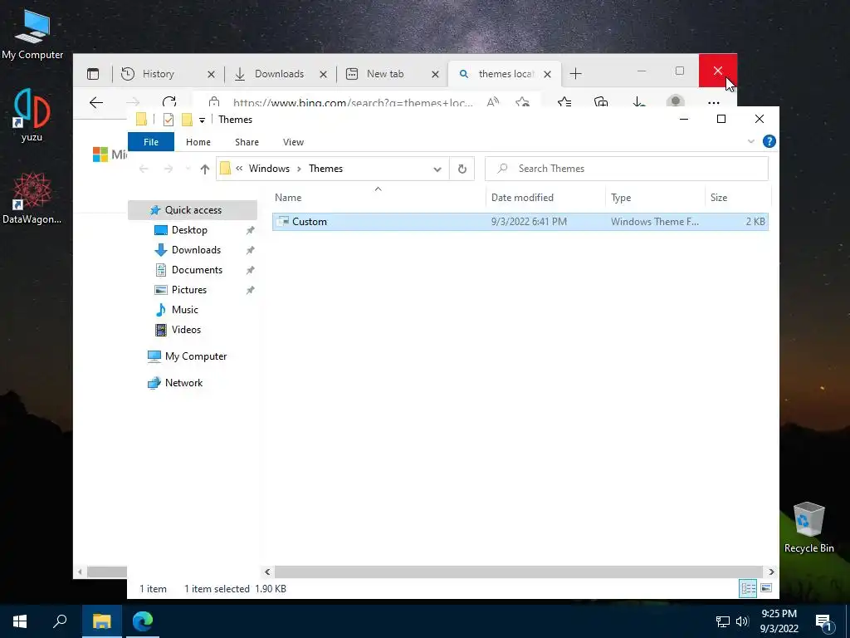Viewport: 850px width, 638px height.
Task: Open My Computer in navigation pane
Action: pyautogui.click(x=196, y=356)
